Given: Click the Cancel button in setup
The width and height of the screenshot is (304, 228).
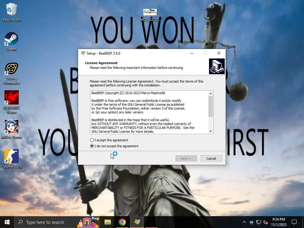Looking at the screenshot, I should [211, 159].
